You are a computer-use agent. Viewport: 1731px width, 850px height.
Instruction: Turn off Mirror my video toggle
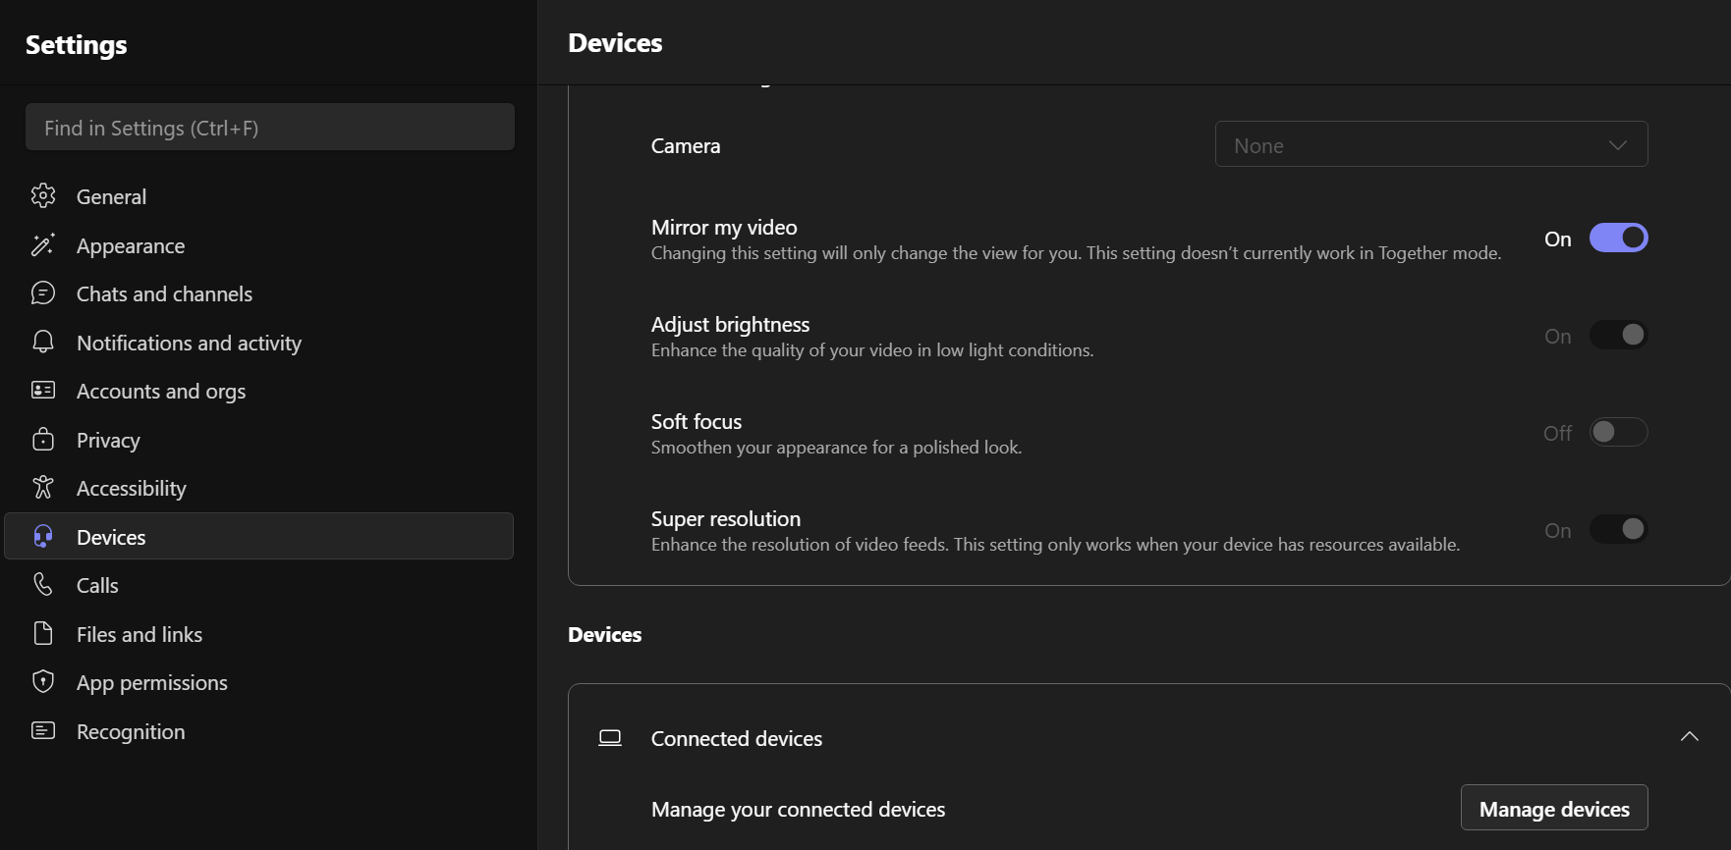click(1618, 239)
